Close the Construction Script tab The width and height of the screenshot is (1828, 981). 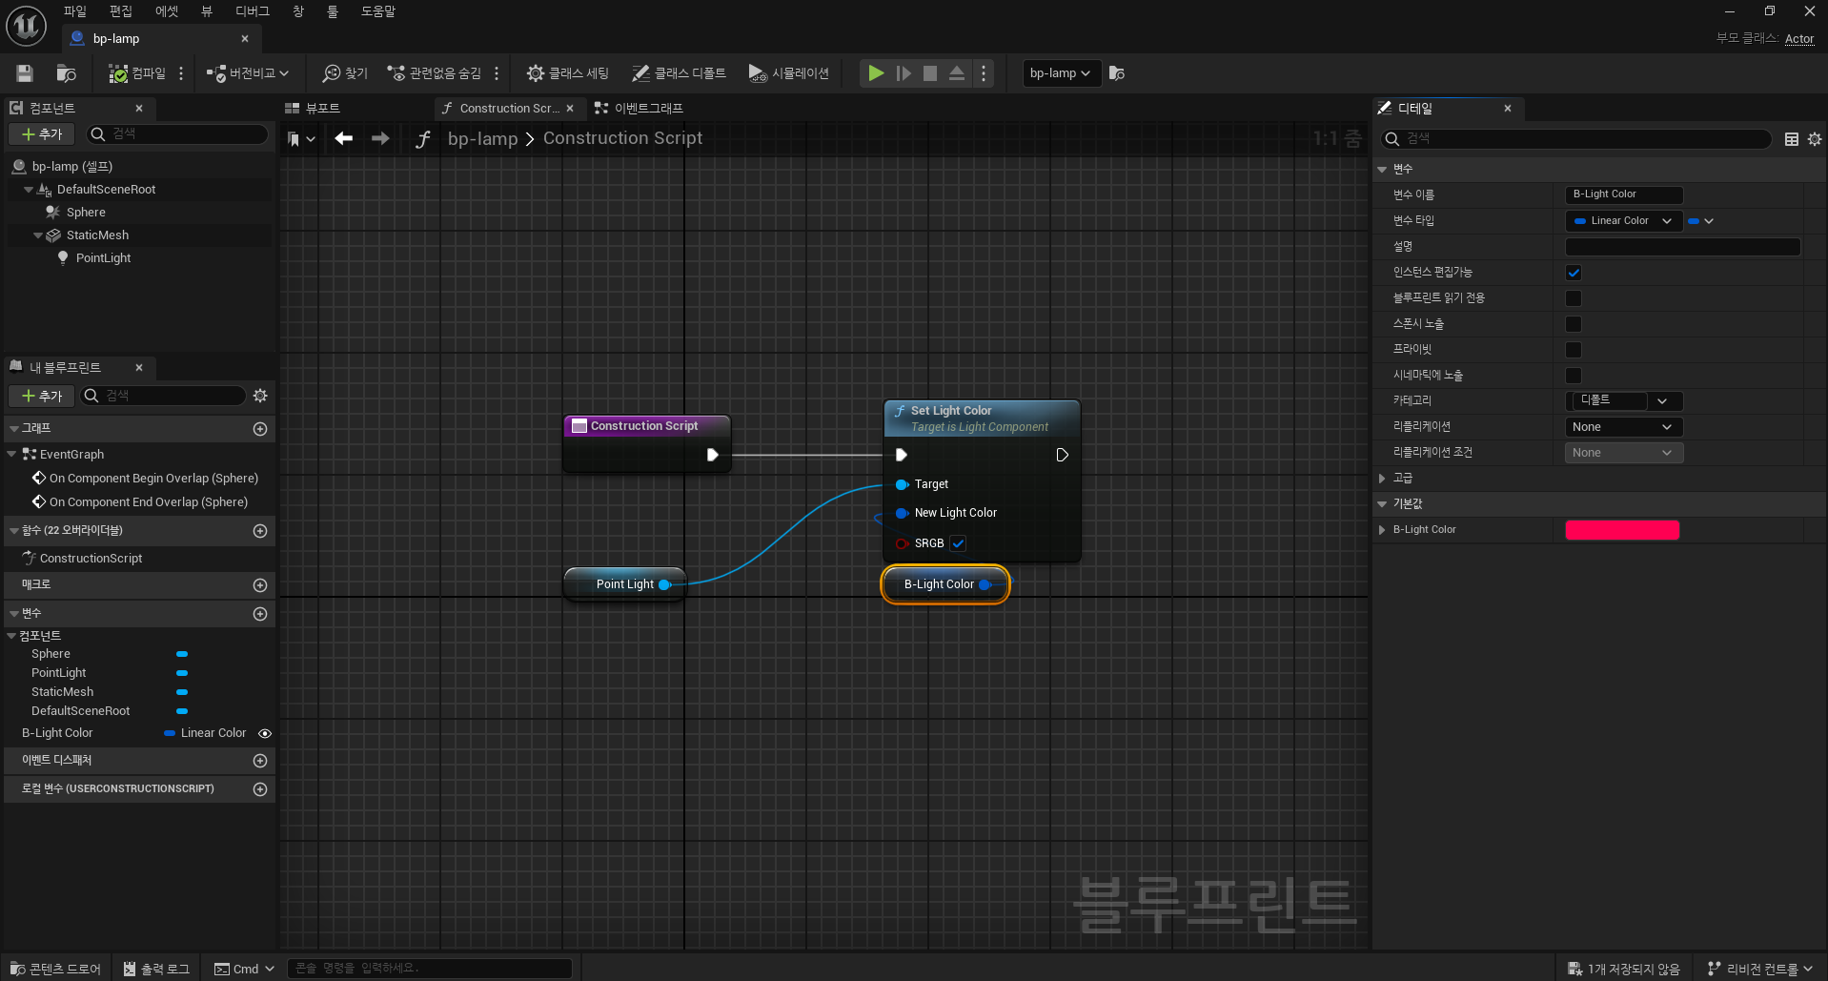(570, 109)
